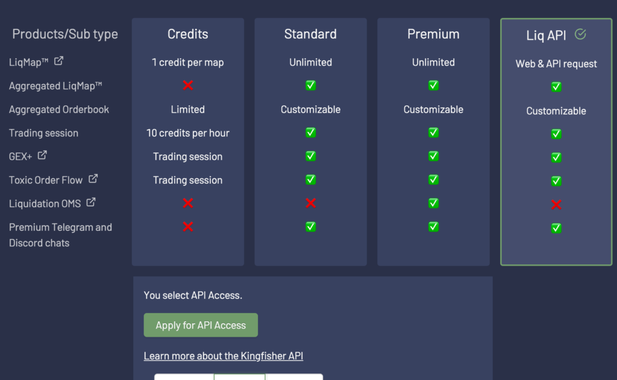Select the Premium plan column header

[433, 34]
